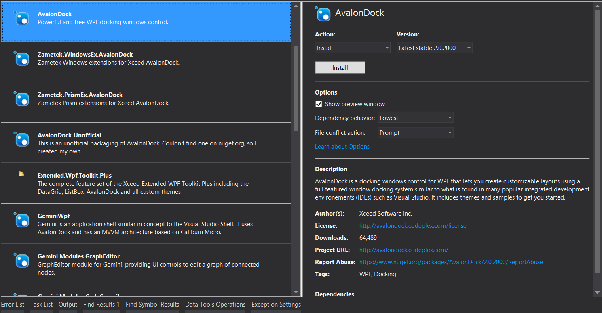Image resolution: width=602 pixels, height=313 pixels.
Task: Click the Zametek.PrismEx.AvalonDock package icon
Action: 22,99
